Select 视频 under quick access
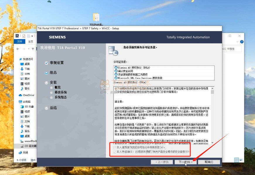The width and height of the screenshot is (255, 175). pyautogui.click(x=25, y=84)
